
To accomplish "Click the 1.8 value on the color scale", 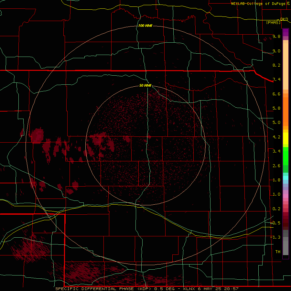I will pyautogui.click(x=276, y=180).
